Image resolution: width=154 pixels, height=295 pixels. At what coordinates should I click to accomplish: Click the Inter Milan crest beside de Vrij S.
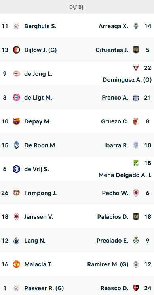(x=16, y=169)
